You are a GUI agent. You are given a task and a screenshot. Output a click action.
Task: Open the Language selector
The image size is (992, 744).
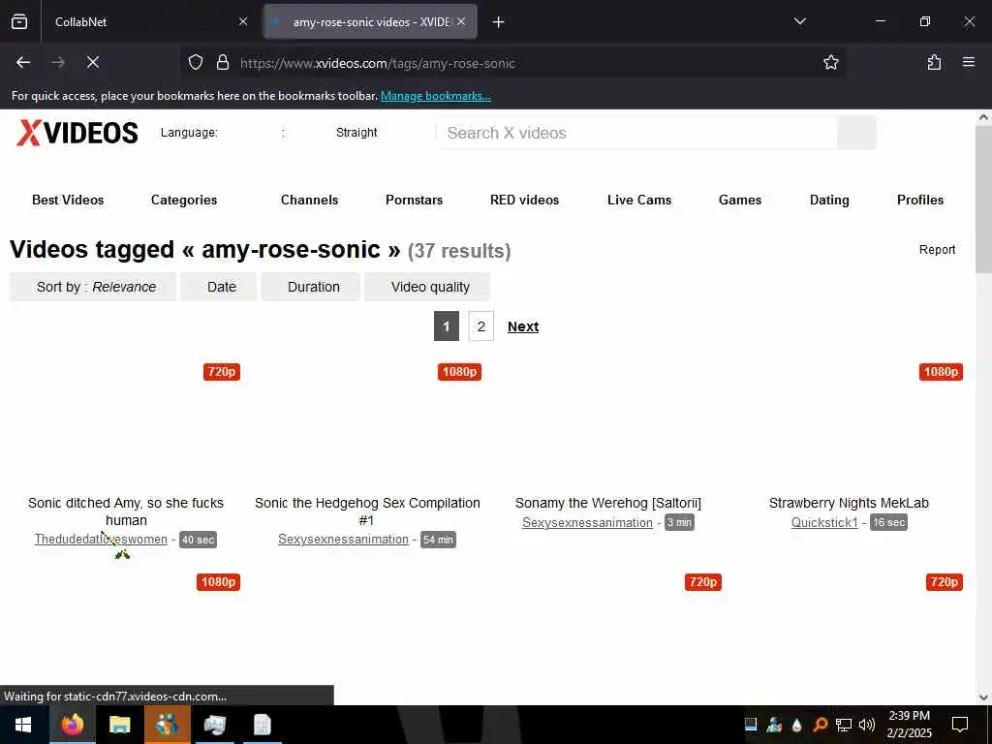click(x=189, y=132)
